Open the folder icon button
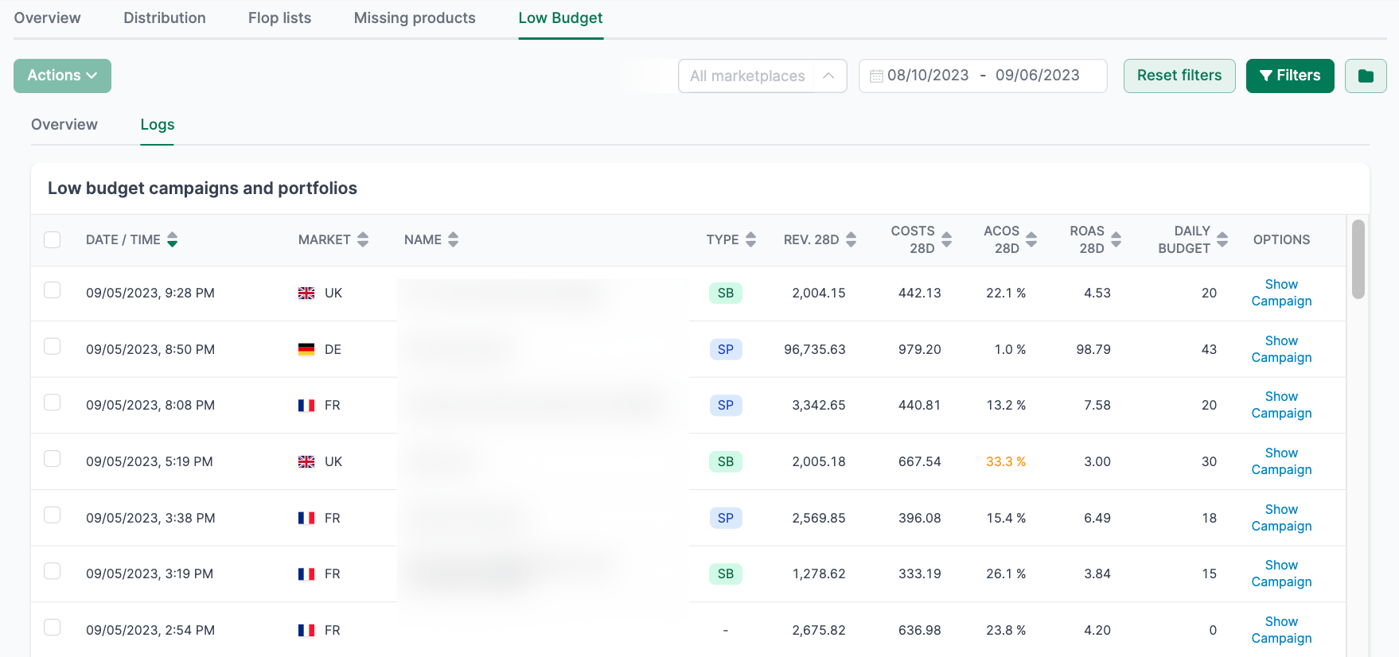1399x657 pixels. tap(1366, 76)
